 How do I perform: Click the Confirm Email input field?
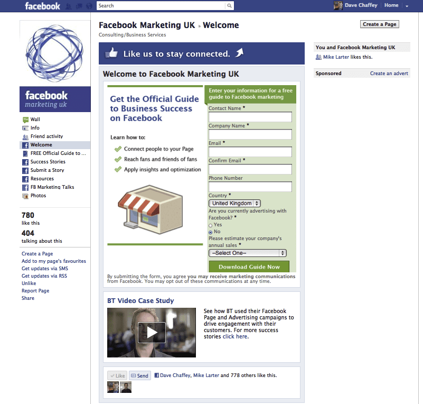tap(250, 169)
